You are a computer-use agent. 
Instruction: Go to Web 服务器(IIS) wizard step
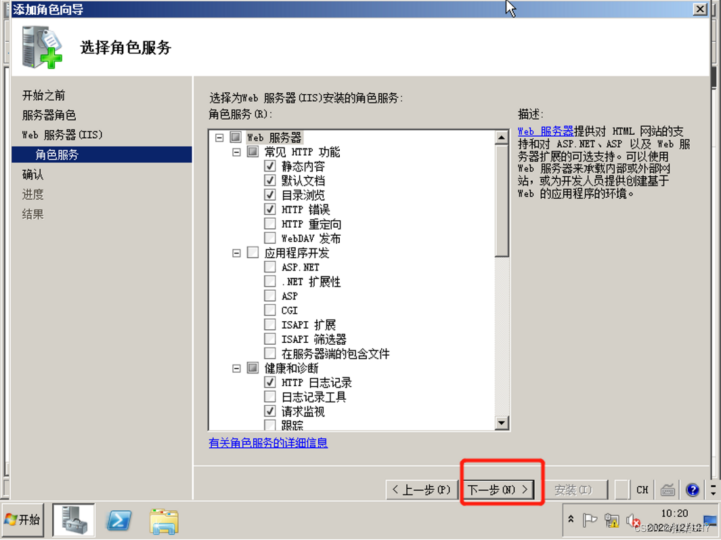click(x=62, y=135)
